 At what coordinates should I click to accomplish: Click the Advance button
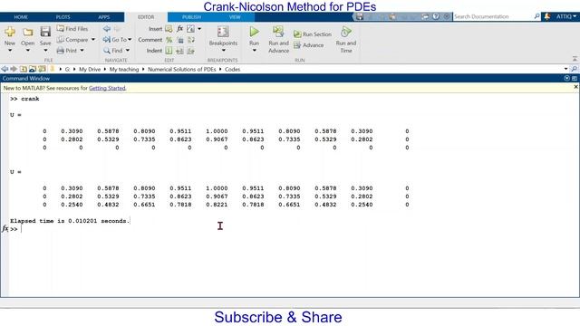[x=309, y=45]
